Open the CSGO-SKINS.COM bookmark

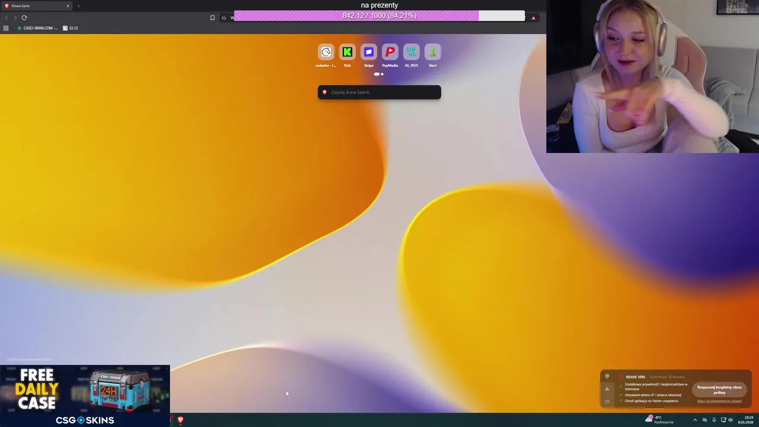pyautogui.click(x=37, y=28)
